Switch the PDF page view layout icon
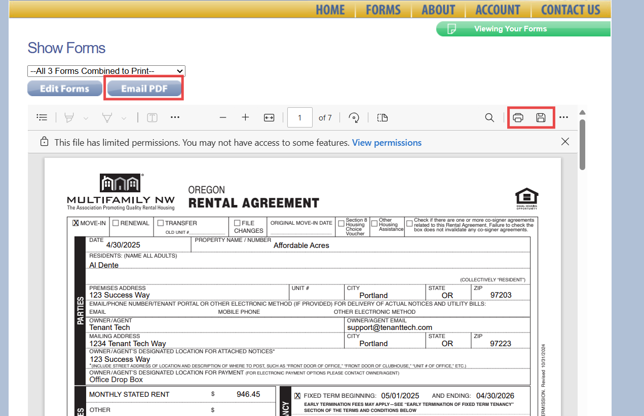644x416 pixels. tap(383, 117)
